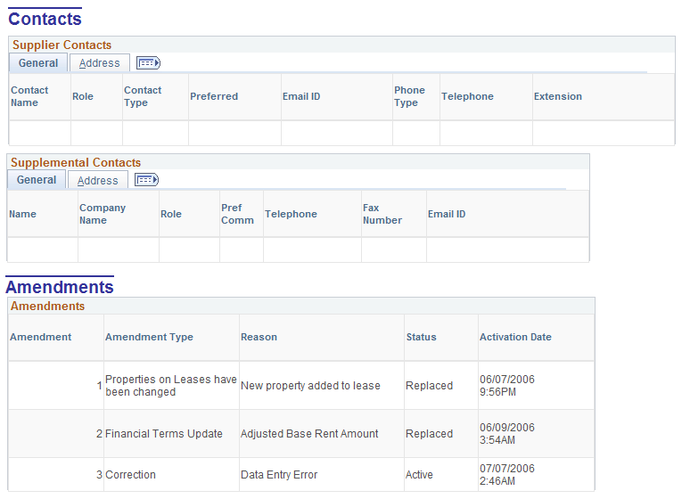The image size is (682, 499).
Task: Click the Financial Terms Update amendment row
Action: click(301, 434)
